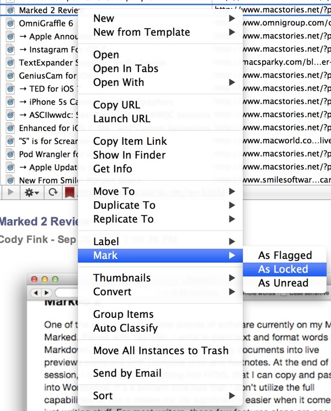Expand the Convert submenu
This screenshot has height=411, width=331.
coord(160,292)
